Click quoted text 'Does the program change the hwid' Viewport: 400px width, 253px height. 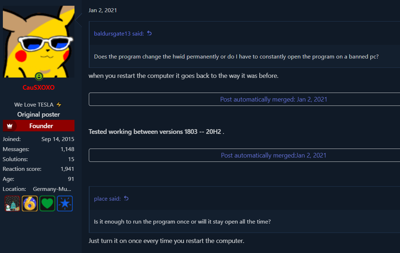point(139,56)
